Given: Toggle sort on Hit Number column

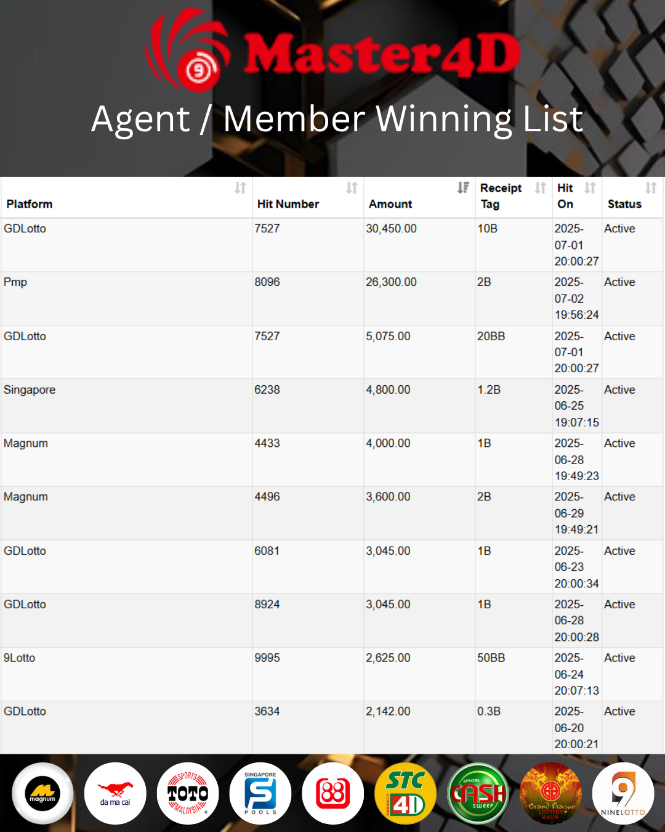Looking at the screenshot, I should pos(352,188).
